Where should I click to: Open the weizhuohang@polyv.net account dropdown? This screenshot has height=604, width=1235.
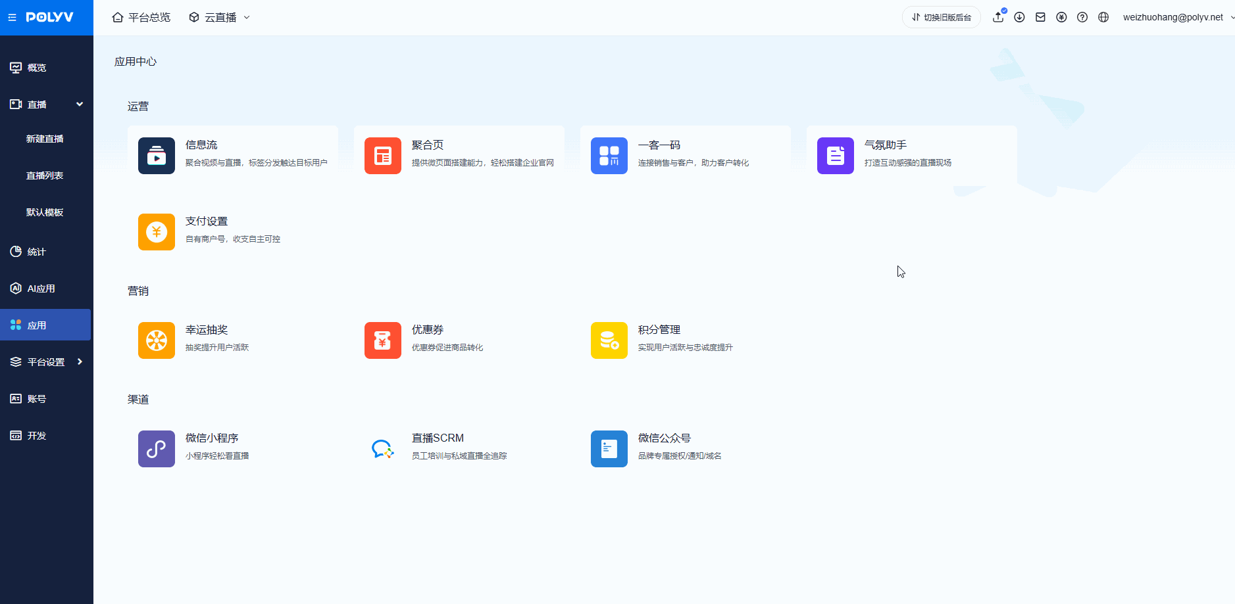tap(1178, 17)
